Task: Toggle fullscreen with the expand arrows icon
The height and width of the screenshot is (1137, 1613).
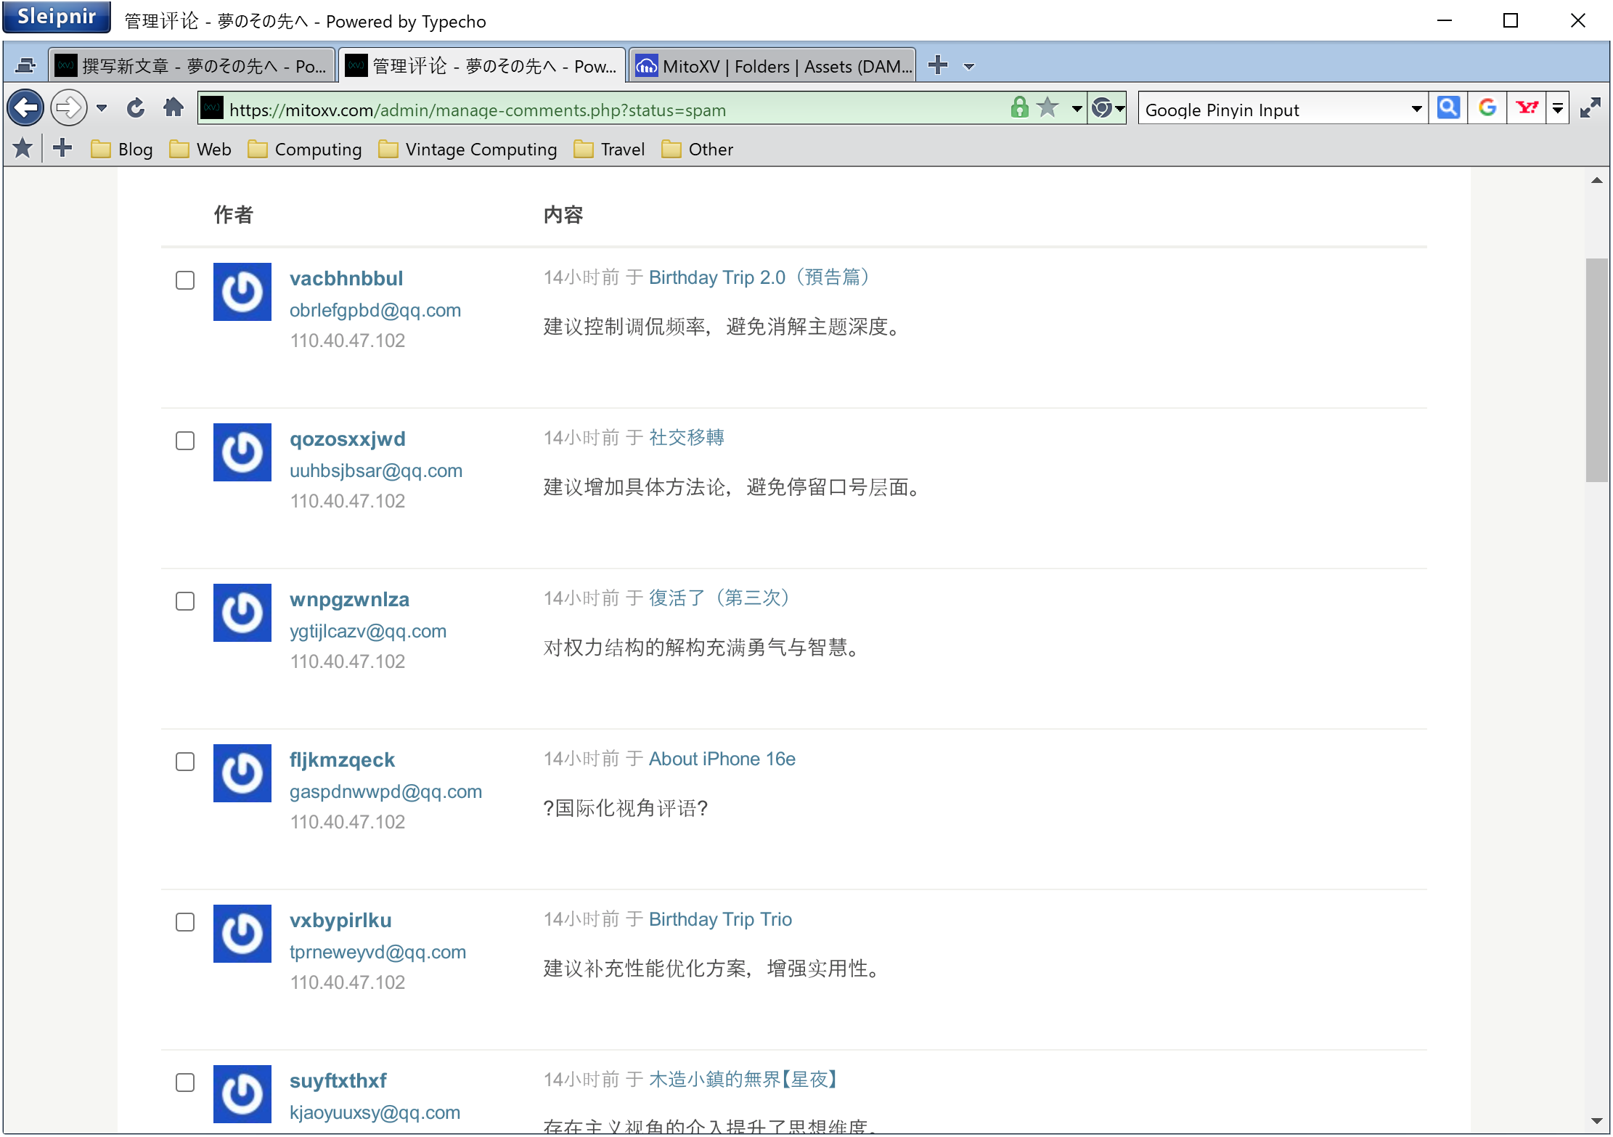Action: point(1590,108)
